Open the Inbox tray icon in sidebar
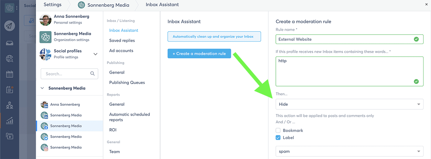431x159 pixels. pos(10,43)
